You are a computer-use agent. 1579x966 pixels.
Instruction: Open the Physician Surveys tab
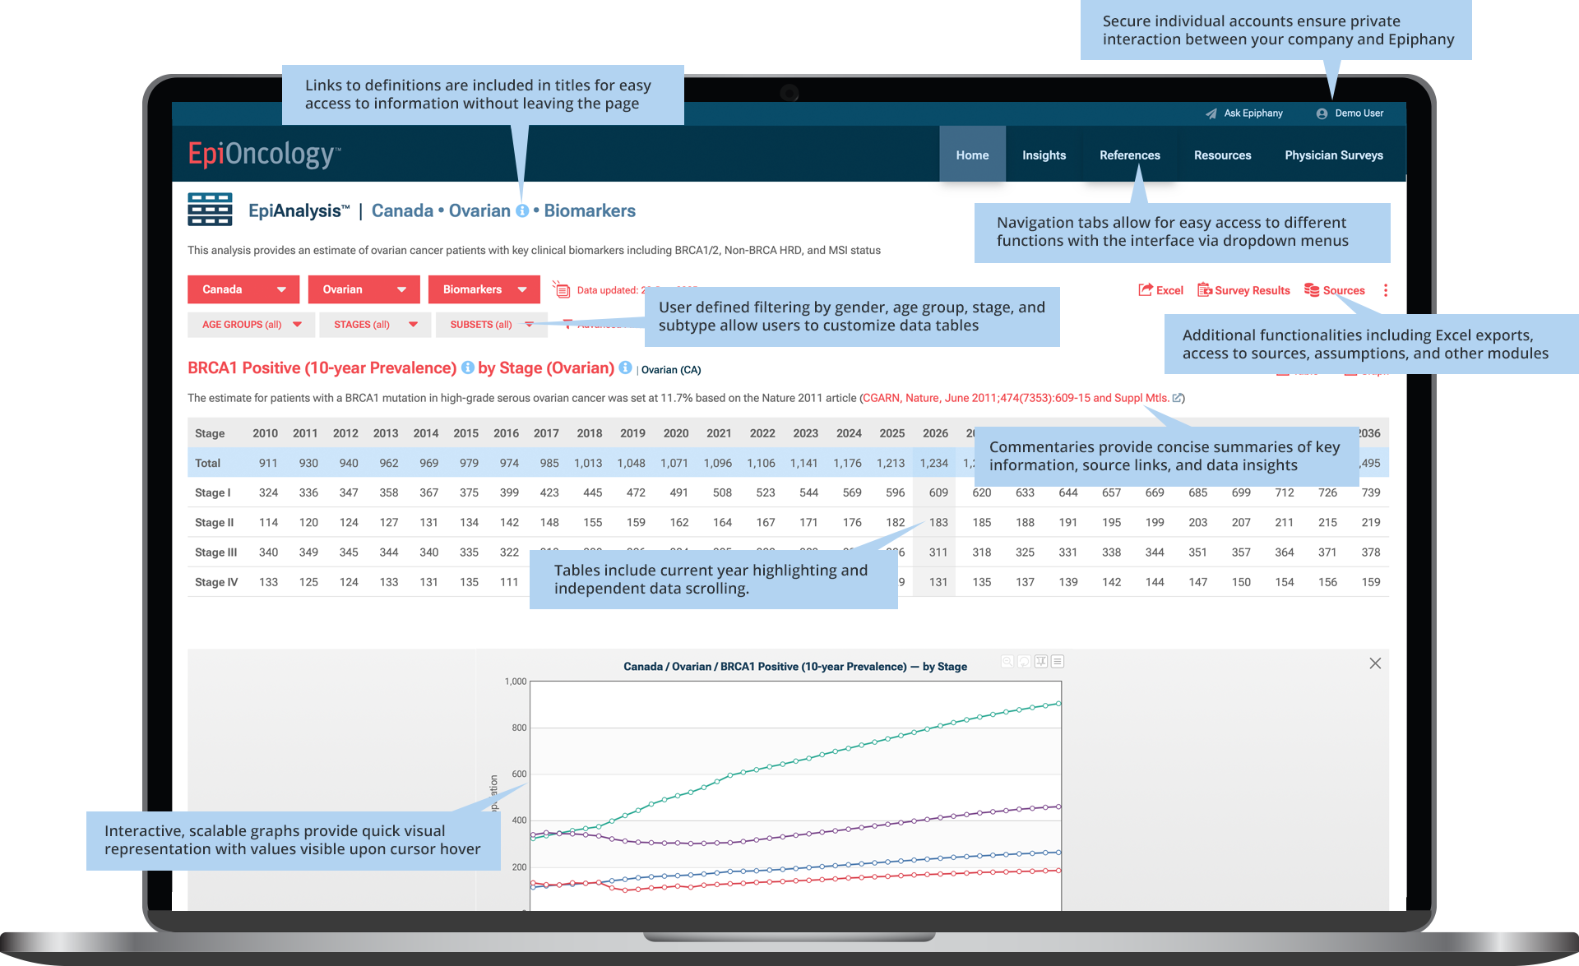pos(1333,155)
